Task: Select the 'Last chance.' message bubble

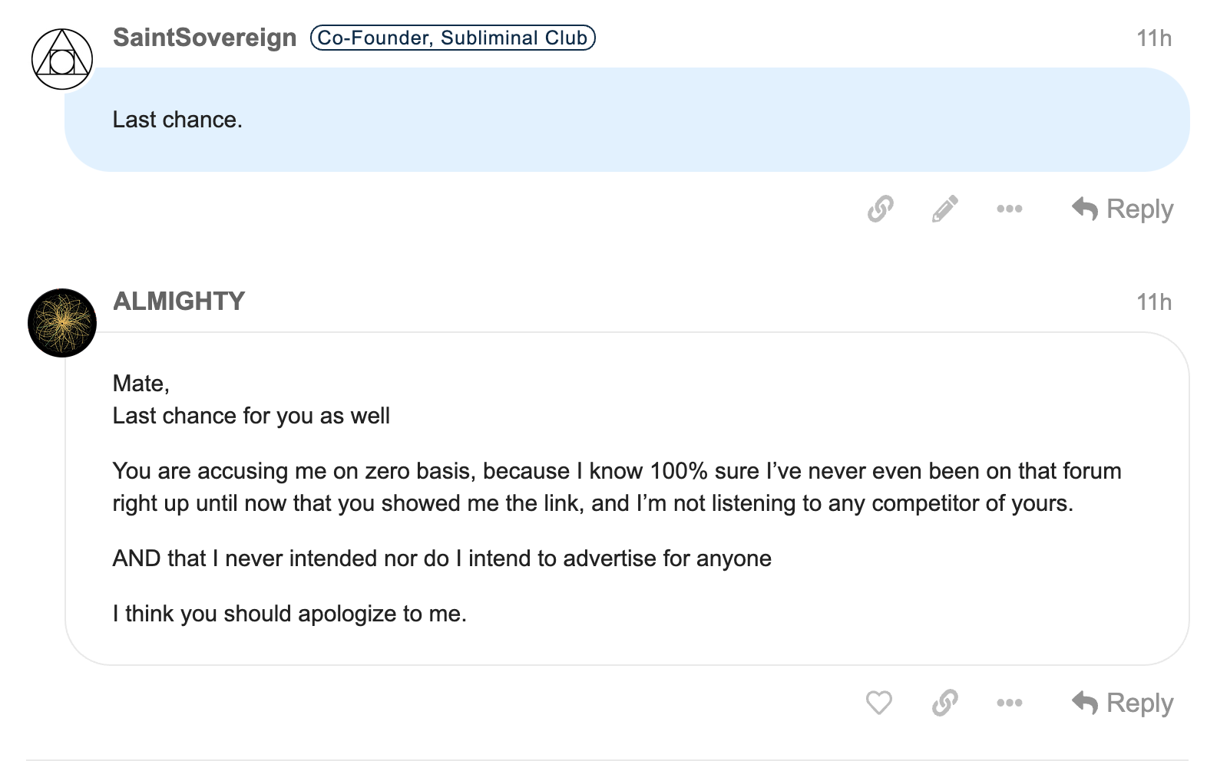Action: tap(627, 120)
